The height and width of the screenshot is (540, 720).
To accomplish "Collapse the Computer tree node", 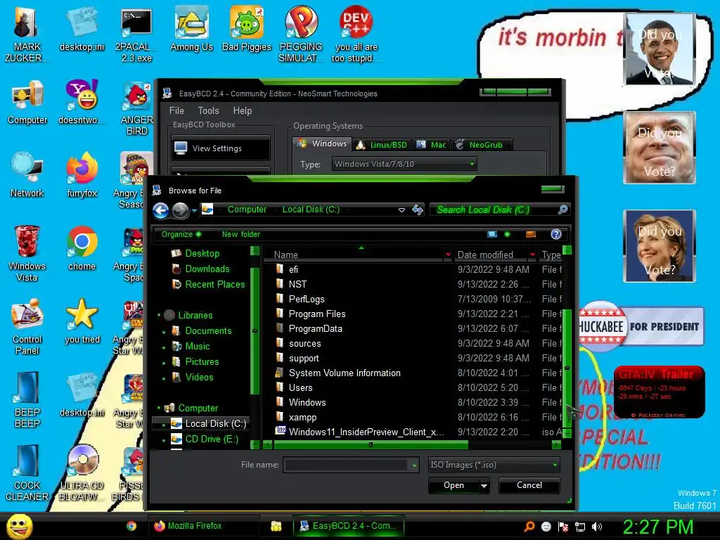I will (160, 408).
